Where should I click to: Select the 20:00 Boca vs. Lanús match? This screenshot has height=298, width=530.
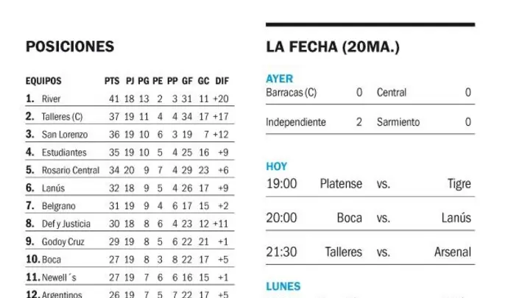[370, 218]
